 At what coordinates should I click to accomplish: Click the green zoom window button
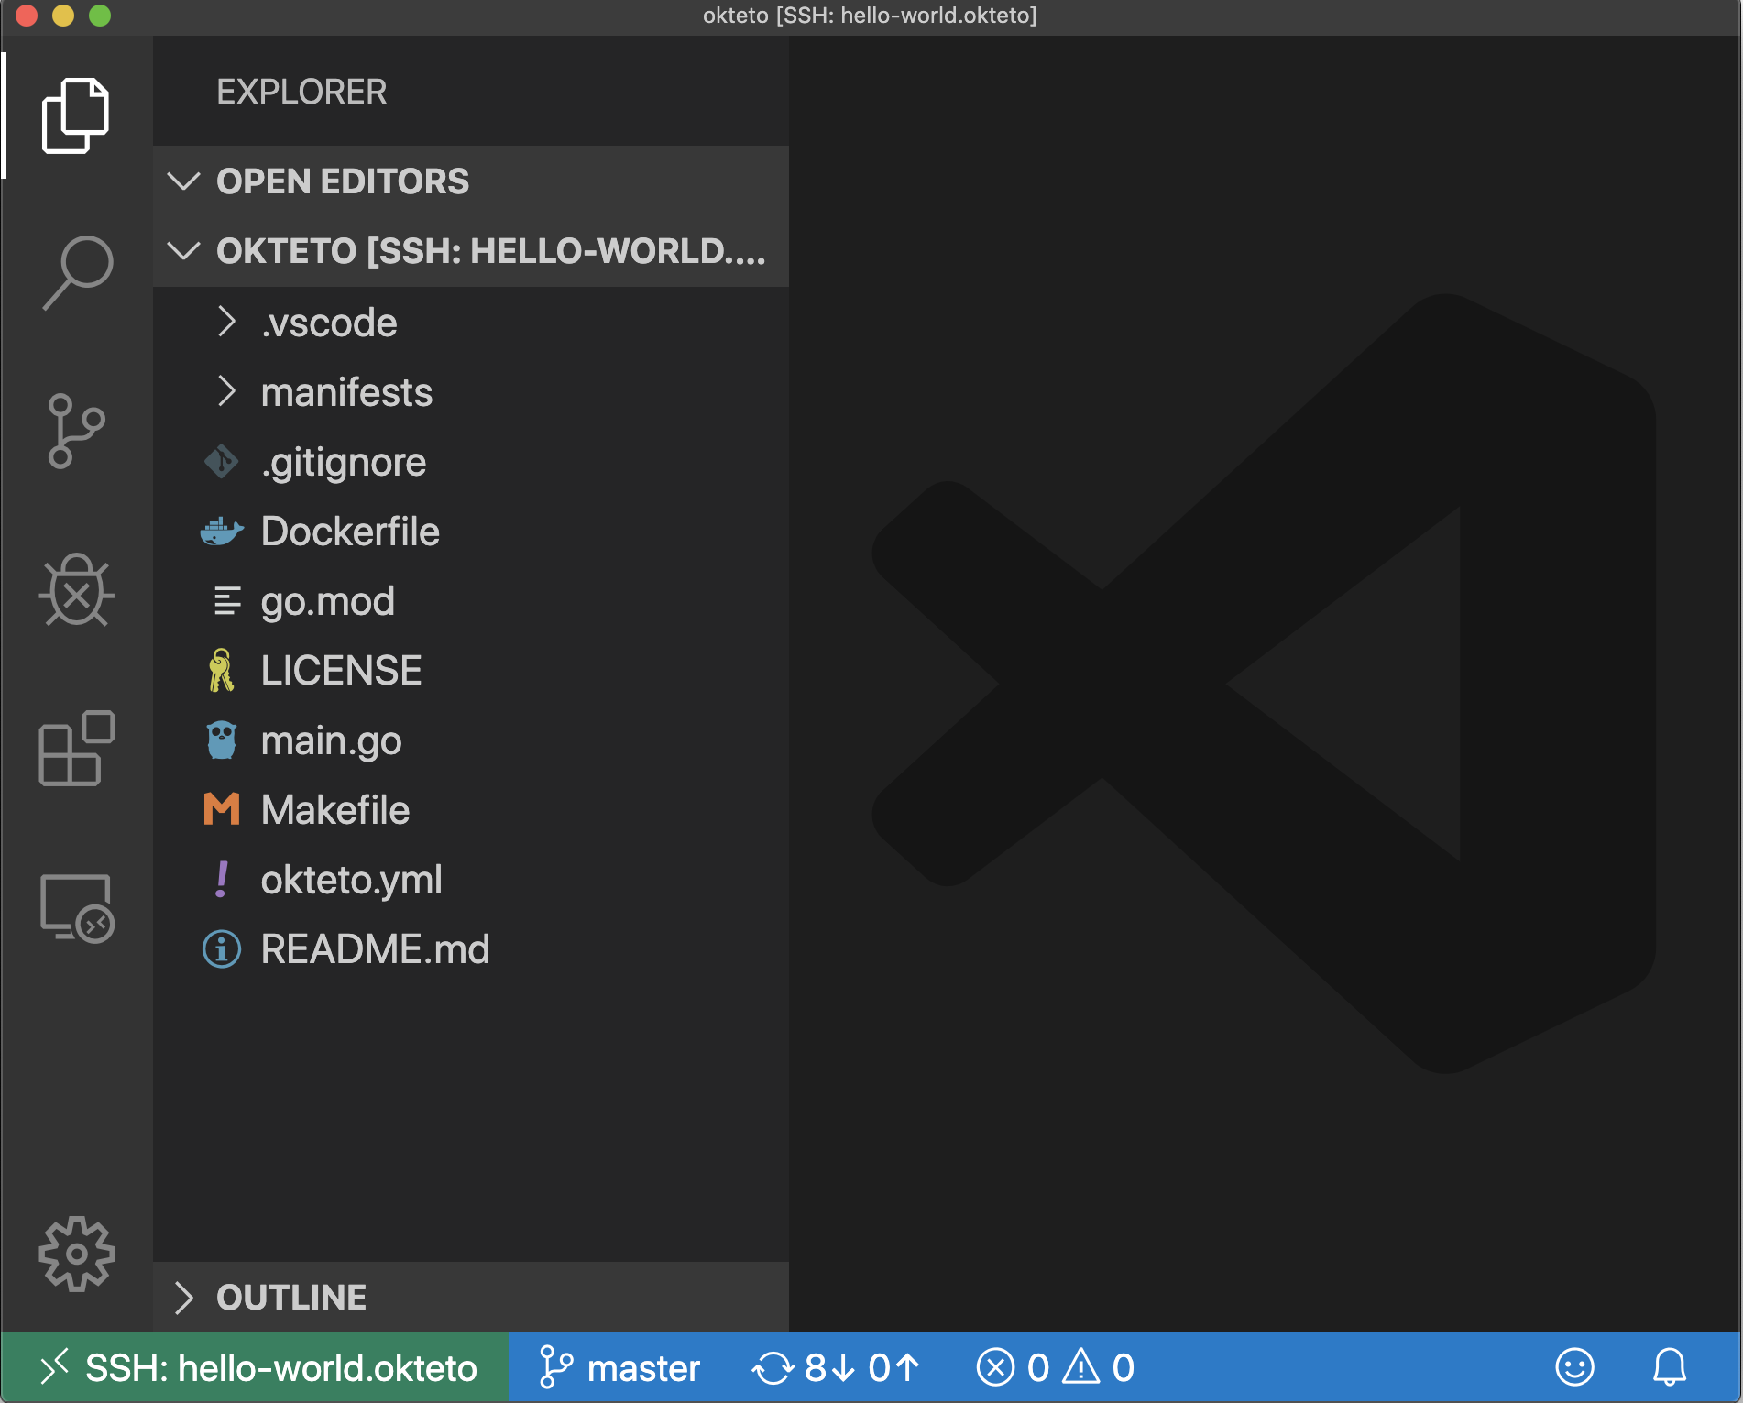pyautogui.click(x=100, y=16)
